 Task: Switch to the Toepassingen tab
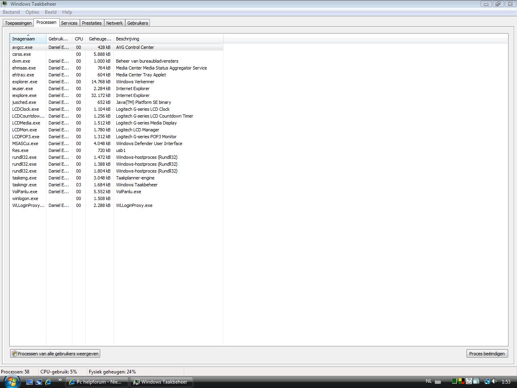(19, 23)
